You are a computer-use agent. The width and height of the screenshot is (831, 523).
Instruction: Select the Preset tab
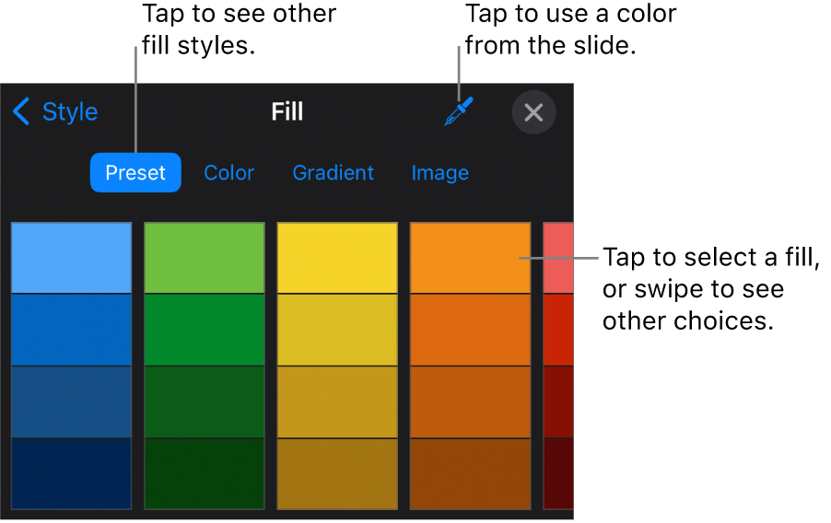(135, 173)
